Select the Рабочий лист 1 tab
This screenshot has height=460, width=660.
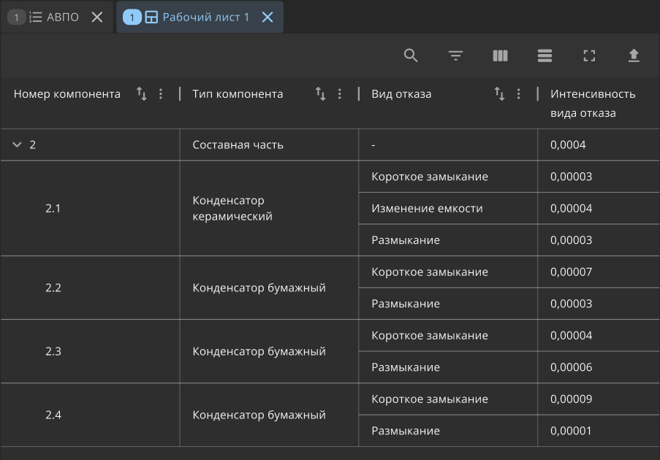coord(200,18)
